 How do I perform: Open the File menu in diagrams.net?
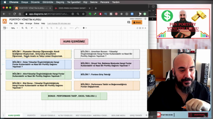11,23
